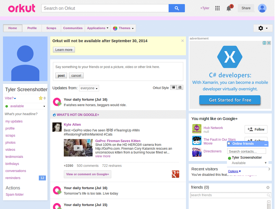Open the Scraps tab
Image resolution: width=278 pixels, height=209 pixels.
click(x=51, y=28)
